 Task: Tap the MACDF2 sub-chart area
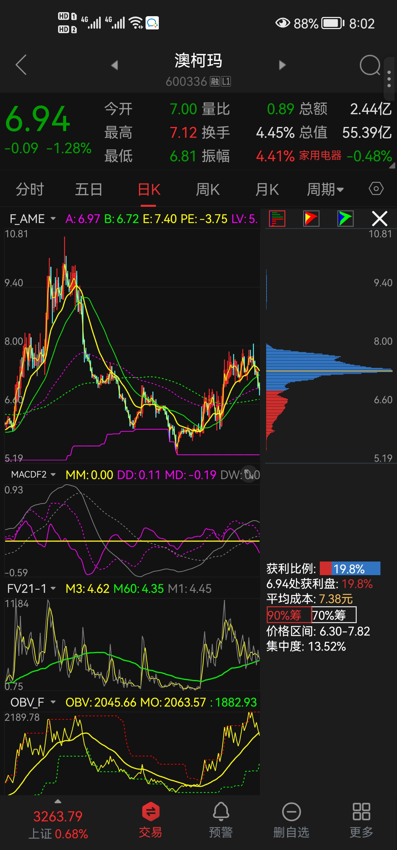132,530
